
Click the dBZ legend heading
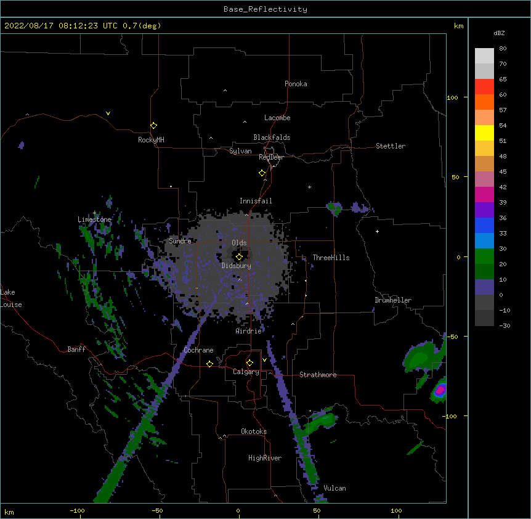pos(499,33)
